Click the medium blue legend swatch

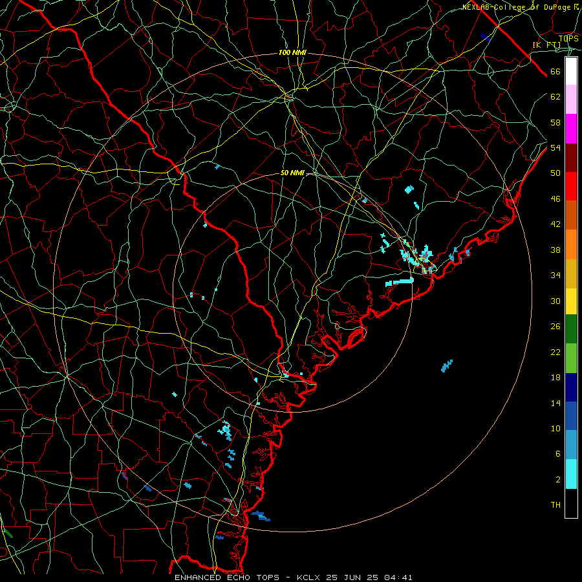(x=571, y=416)
